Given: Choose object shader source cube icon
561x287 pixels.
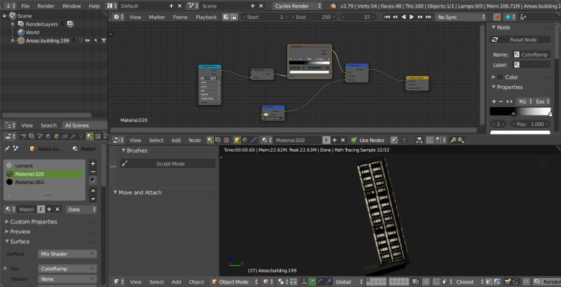Looking at the screenshot, I should pos(237,140).
